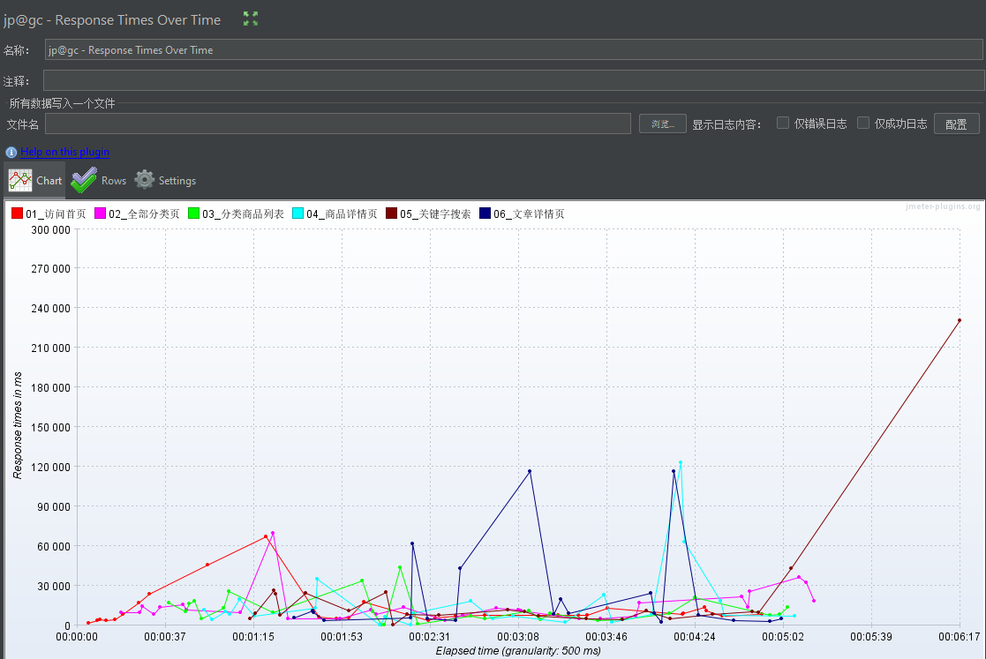Click the 00:03:08 x-axis time label
Image resolution: width=986 pixels, height=659 pixels.
pos(518,636)
